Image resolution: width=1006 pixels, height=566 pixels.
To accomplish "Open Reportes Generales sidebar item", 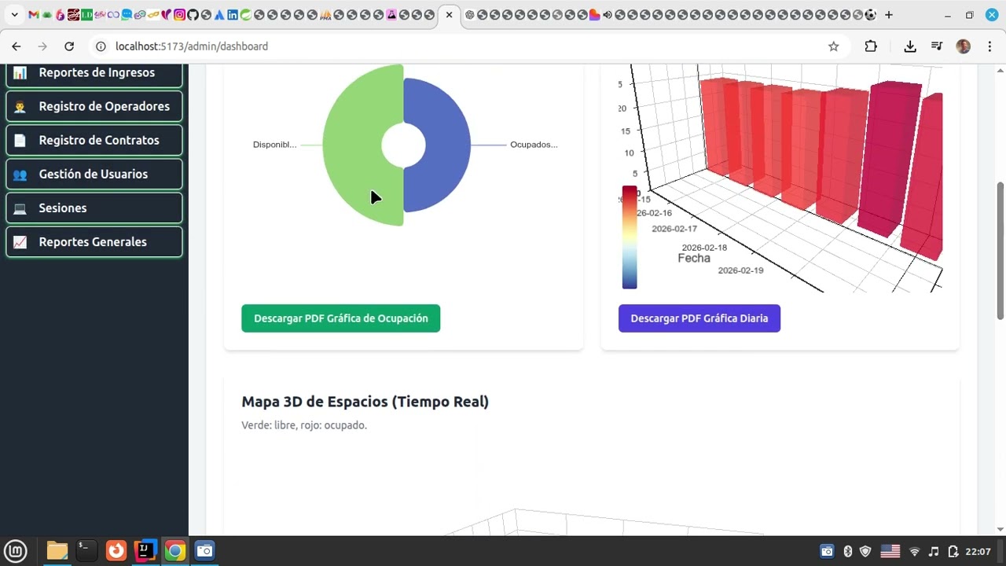I will 94,241.
